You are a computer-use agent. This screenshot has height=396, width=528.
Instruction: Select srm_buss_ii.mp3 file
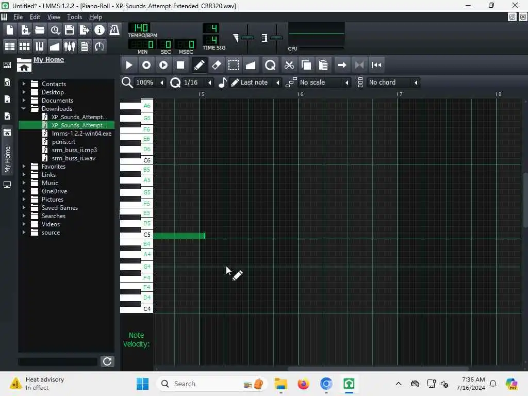pos(74,150)
